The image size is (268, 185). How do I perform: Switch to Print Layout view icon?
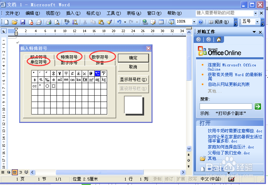click(x=15, y=172)
